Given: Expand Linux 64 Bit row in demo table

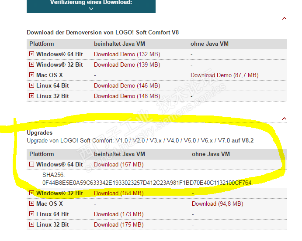Looking at the screenshot, I should 31,85.
